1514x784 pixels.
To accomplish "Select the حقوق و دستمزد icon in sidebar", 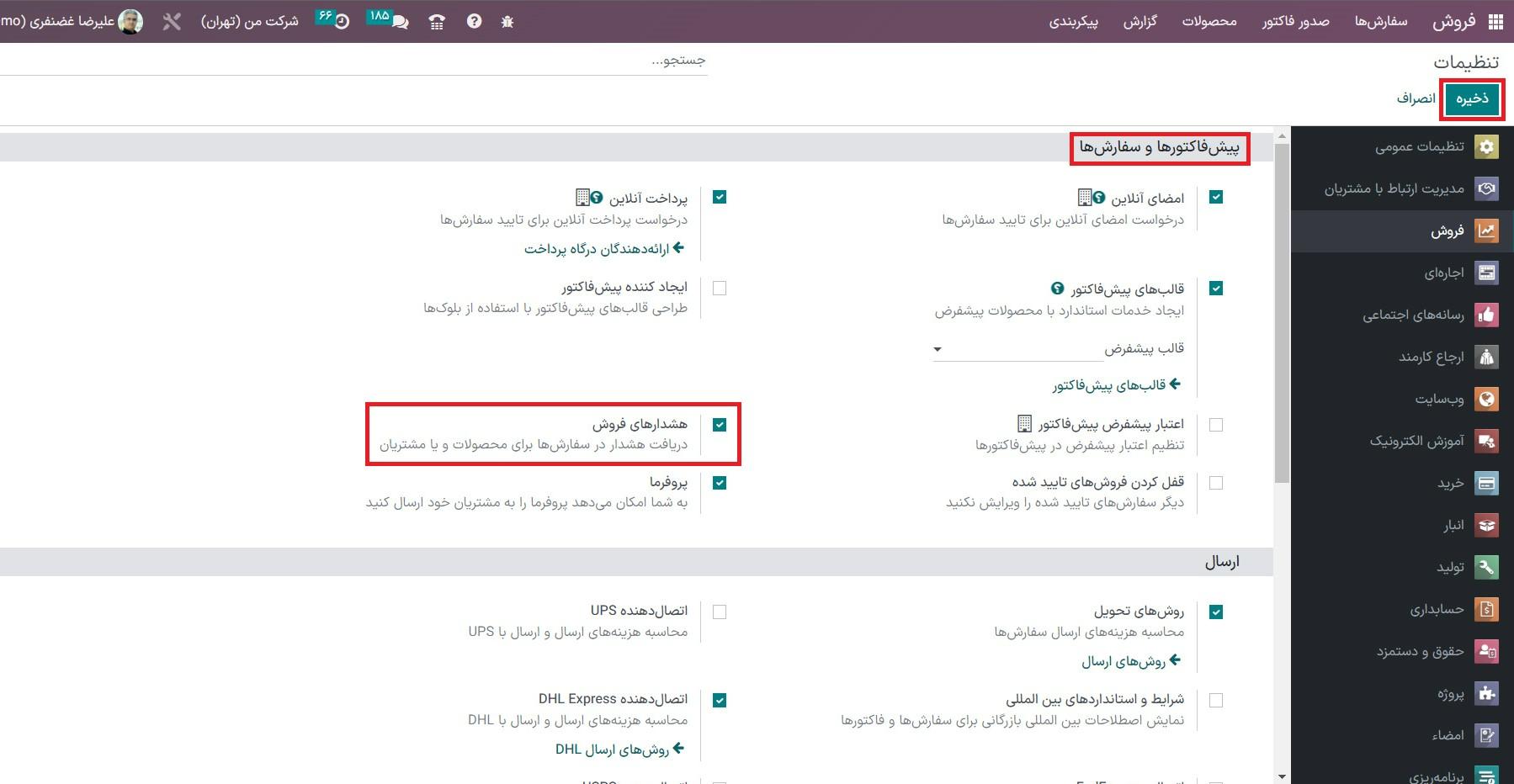I will tap(1487, 651).
